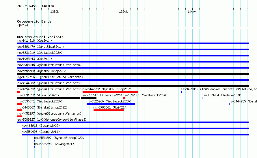The width and height of the screenshot is (257, 158).
Task: Click the 1380k ruler tick label
Action: [x=55, y=12]
